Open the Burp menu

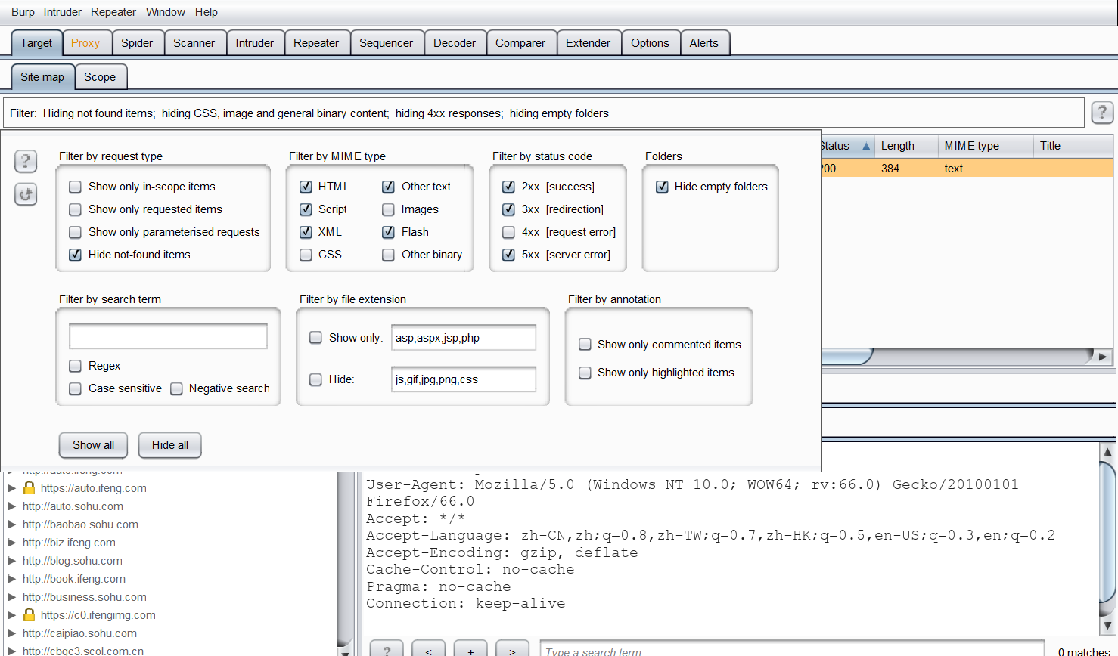coord(23,12)
